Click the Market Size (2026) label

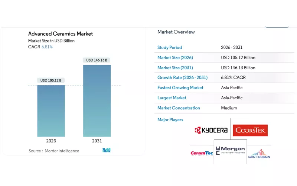point(175,58)
